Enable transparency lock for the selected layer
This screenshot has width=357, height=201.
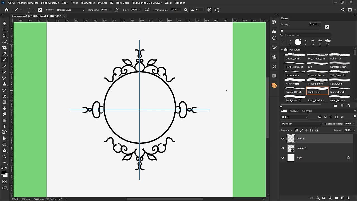click(x=296, y=130)
